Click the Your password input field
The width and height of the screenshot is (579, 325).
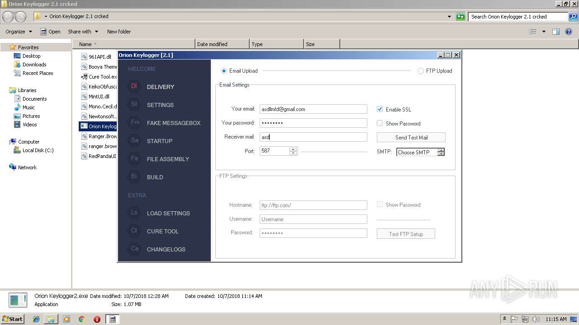(313, 123)
